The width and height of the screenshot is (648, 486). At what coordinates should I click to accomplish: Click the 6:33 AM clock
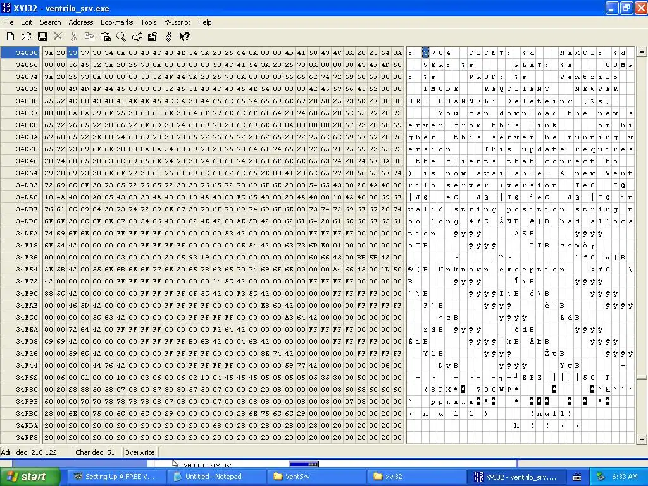click(625, 477)
